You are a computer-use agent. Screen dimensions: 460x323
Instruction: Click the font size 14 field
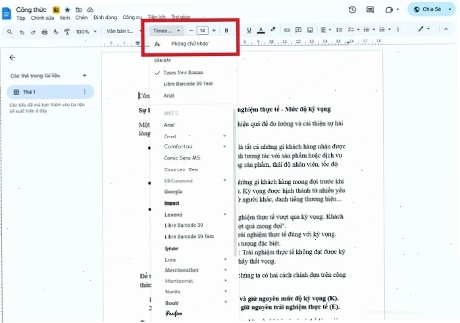coord(203,30)
